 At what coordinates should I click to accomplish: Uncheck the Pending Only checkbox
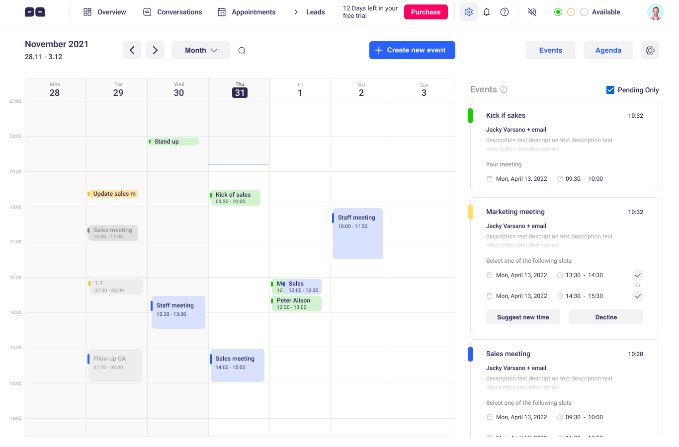pos(610,90)
